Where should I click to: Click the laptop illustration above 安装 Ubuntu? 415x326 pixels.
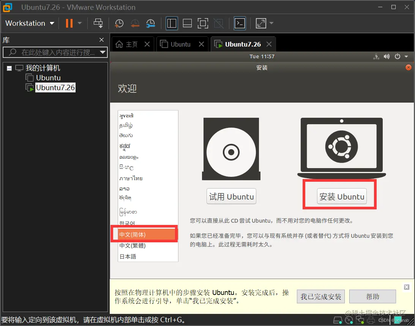point(341,148)
